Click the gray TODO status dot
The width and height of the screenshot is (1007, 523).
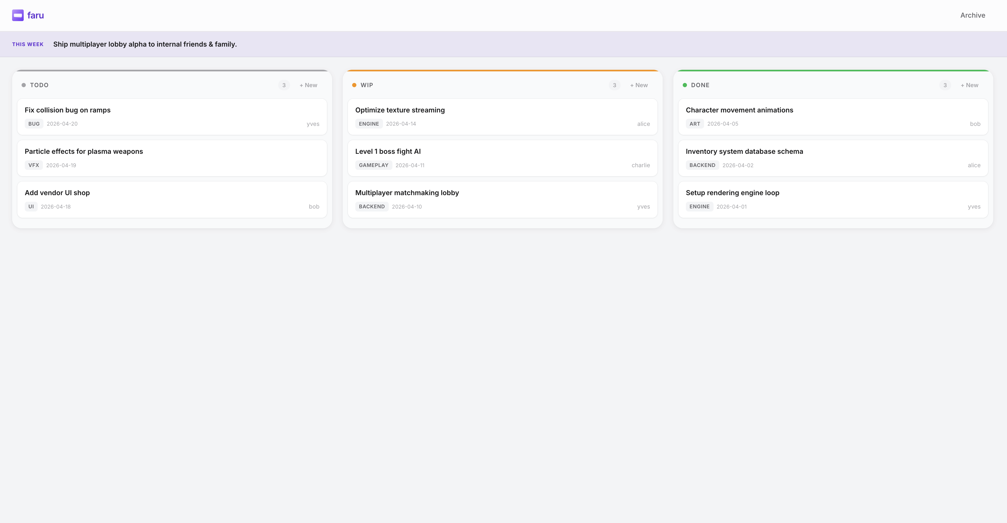click(x=23, y=85)
